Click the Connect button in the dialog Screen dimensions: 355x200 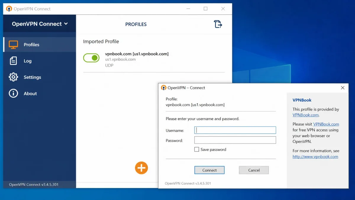tap(209, 170)
